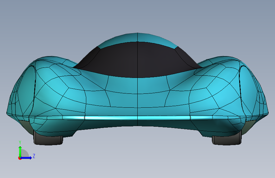Screen dimensions: 275x178
Task: Click the orientation triad axis indicator
Action: [x=27, y=150]
